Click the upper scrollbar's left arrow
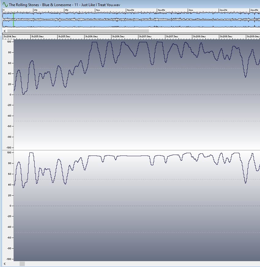Viewport: 260px width, 267px height. tap(4, 31)
